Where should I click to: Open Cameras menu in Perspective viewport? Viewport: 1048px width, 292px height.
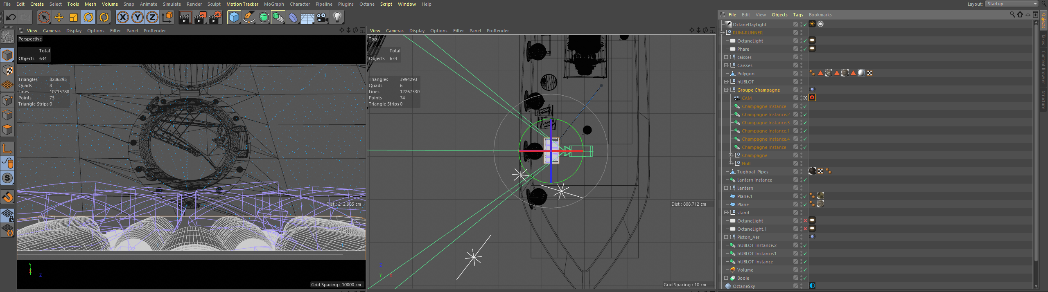pos(52,31)
